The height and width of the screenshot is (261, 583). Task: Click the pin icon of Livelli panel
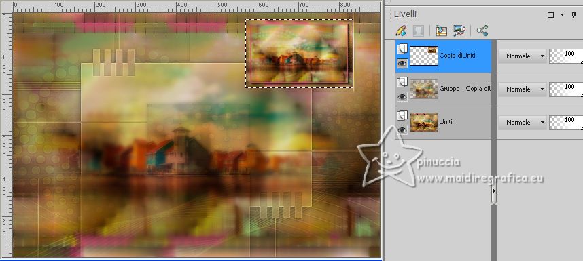pyautogui.click(x=573, y=15)
